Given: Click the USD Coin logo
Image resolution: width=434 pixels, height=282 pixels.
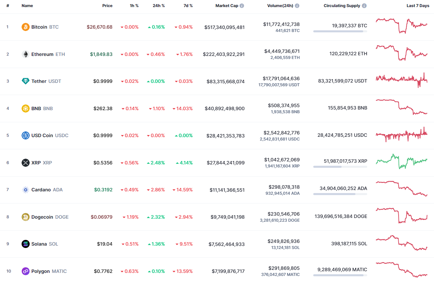Looking at the screenshot, I should coord(25,135).
